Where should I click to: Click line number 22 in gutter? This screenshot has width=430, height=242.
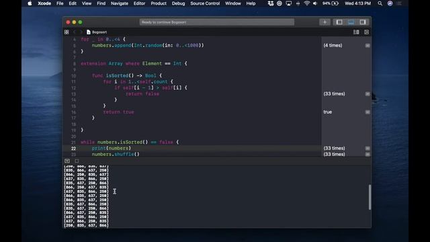click(x=73, y=149)
